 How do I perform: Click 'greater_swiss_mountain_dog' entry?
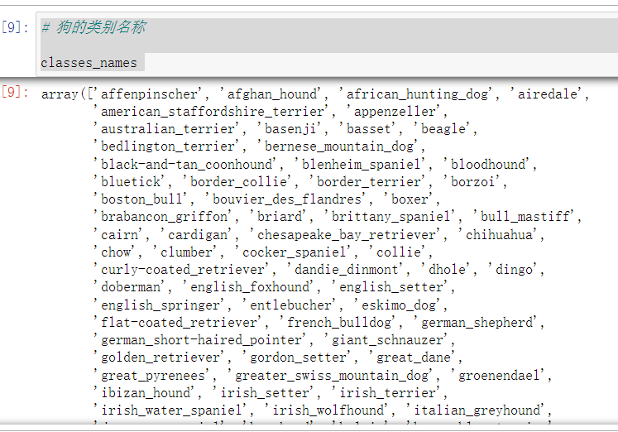pos(332,375)
